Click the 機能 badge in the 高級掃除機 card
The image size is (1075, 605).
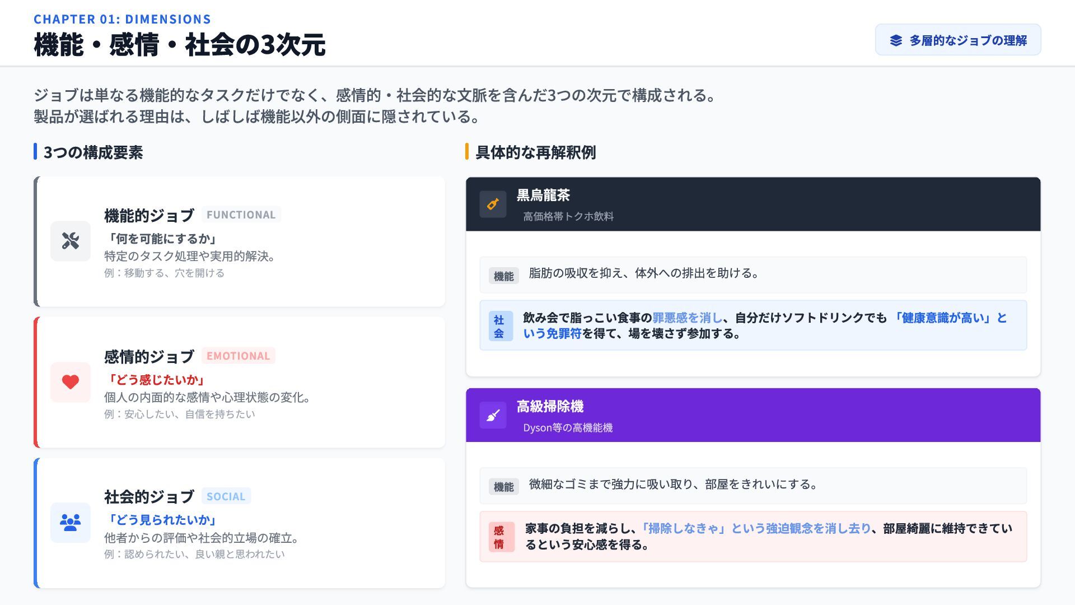(503, 486)
